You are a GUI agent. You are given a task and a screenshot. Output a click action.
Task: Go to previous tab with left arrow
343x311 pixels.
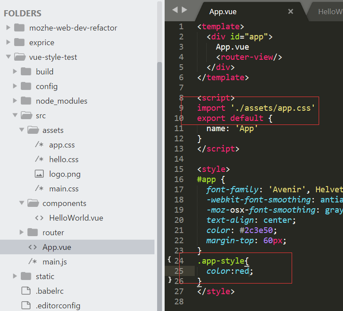(x=175, y=10)
